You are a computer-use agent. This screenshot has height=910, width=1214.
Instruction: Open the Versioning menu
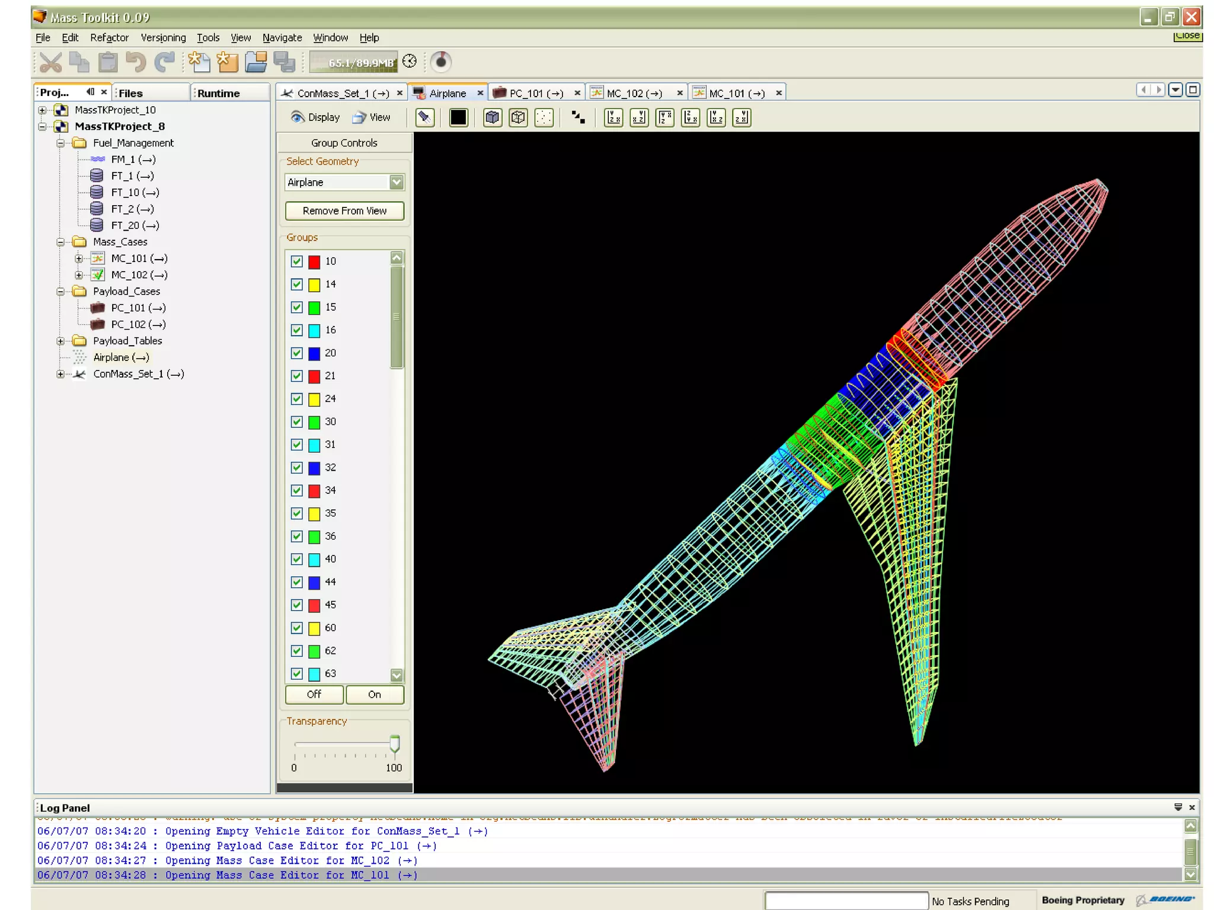pyautogui.click(x=163, y=37)
